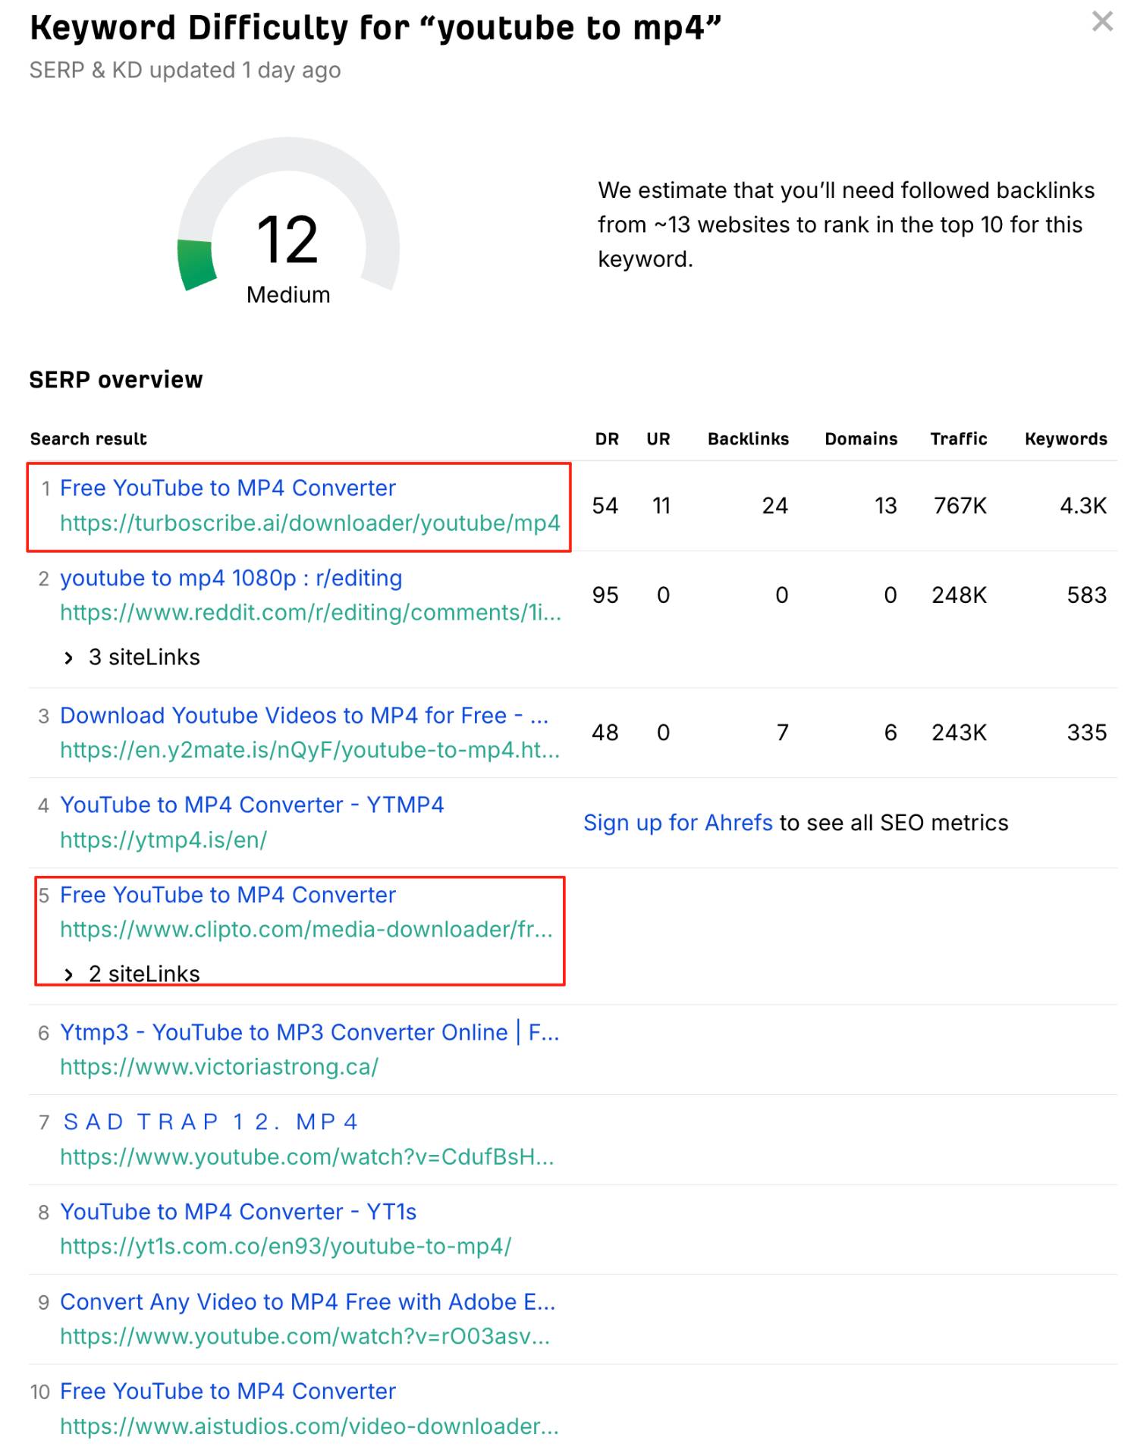Open the SAD TRAP 12.MP4 result
This screenshot has height=1456, width=1134.
click(210, 1122)
